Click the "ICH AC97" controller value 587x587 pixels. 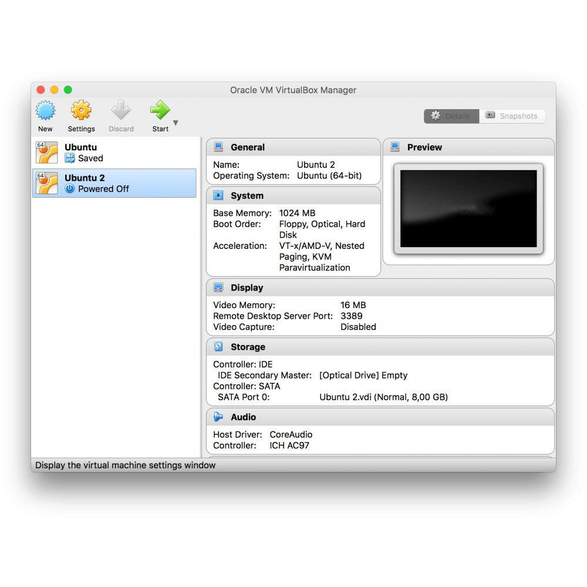(289, 446)
